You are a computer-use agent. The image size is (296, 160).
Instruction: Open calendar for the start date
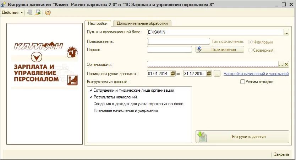tap(173, 74)
